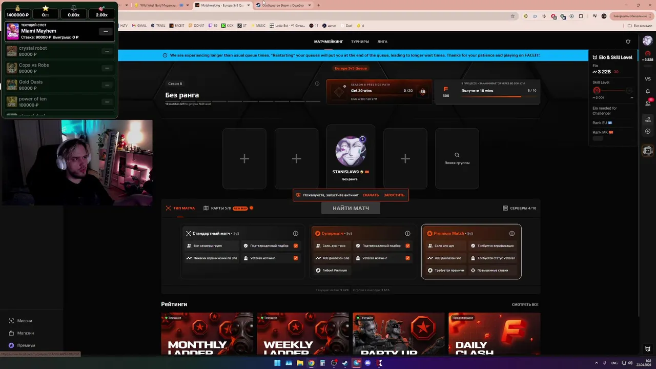Click the plus circle icon in right sidebar
Viewport: 656px width, 369px height.
[x=648, y=132]
